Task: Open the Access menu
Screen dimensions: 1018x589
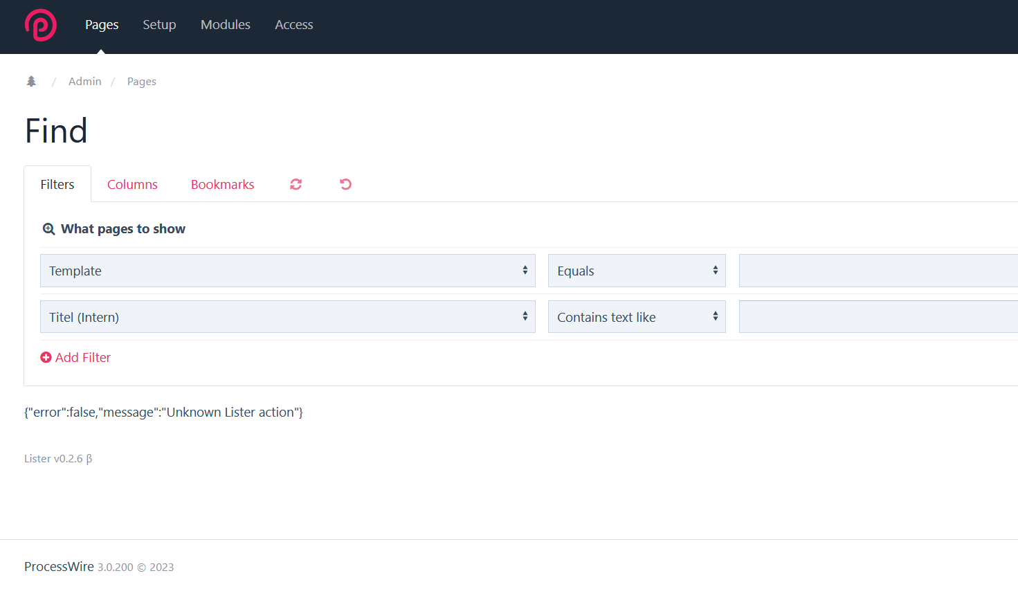Action: 293,25
